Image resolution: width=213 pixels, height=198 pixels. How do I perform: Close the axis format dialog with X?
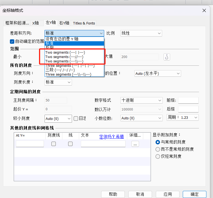click(x=204, y=10)
